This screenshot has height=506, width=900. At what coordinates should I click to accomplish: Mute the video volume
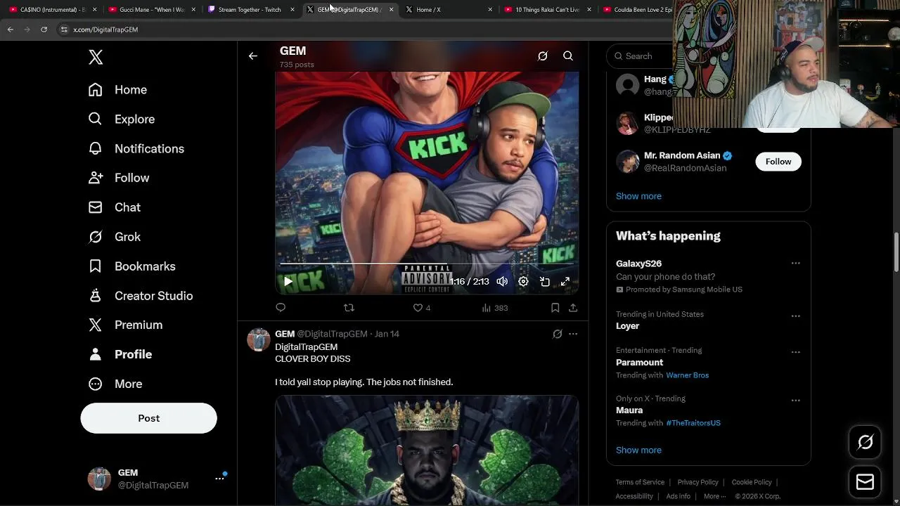[x=502, y=281]
